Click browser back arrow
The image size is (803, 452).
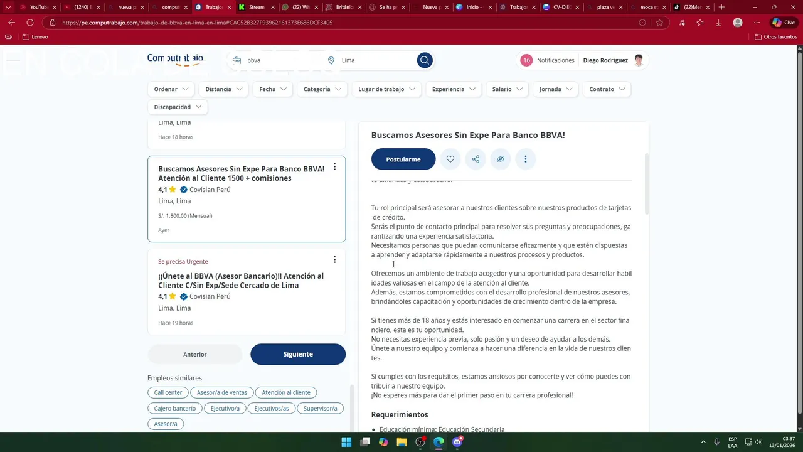pos(11,23)
